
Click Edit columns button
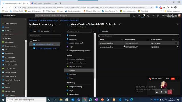click(44, 31)
